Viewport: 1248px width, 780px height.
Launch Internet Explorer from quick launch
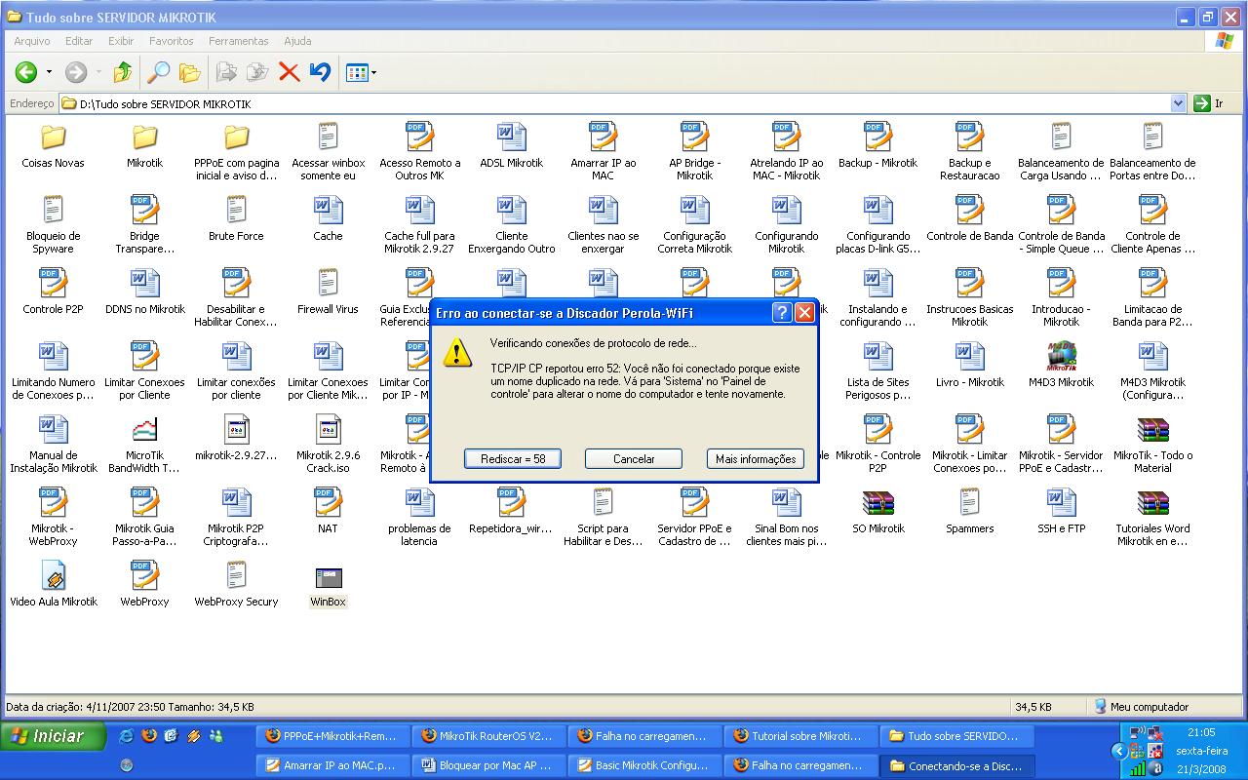(x=127, y=736)
